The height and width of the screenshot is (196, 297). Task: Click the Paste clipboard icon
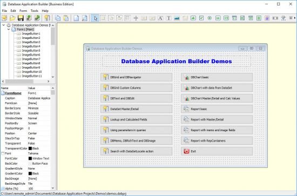[66, 18]
